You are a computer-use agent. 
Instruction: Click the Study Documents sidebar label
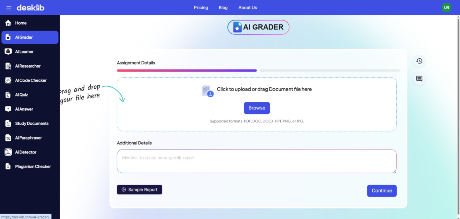[32, 123]
